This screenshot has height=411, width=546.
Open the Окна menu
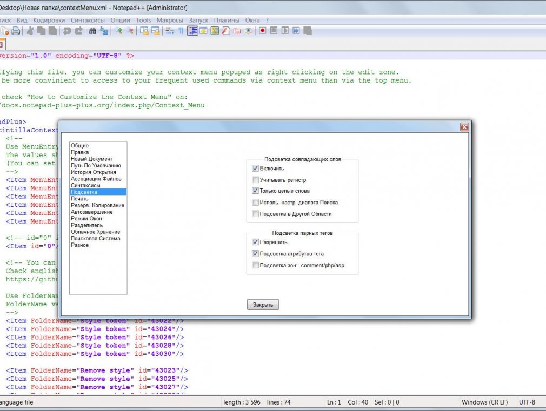[x=252, y=20]
